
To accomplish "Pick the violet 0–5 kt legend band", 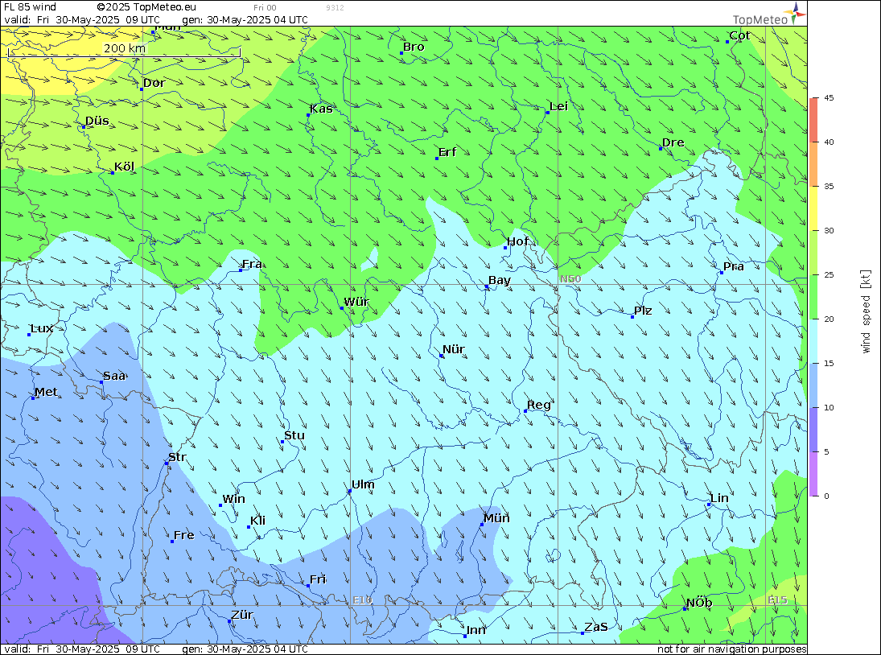I will coord(813,474).
